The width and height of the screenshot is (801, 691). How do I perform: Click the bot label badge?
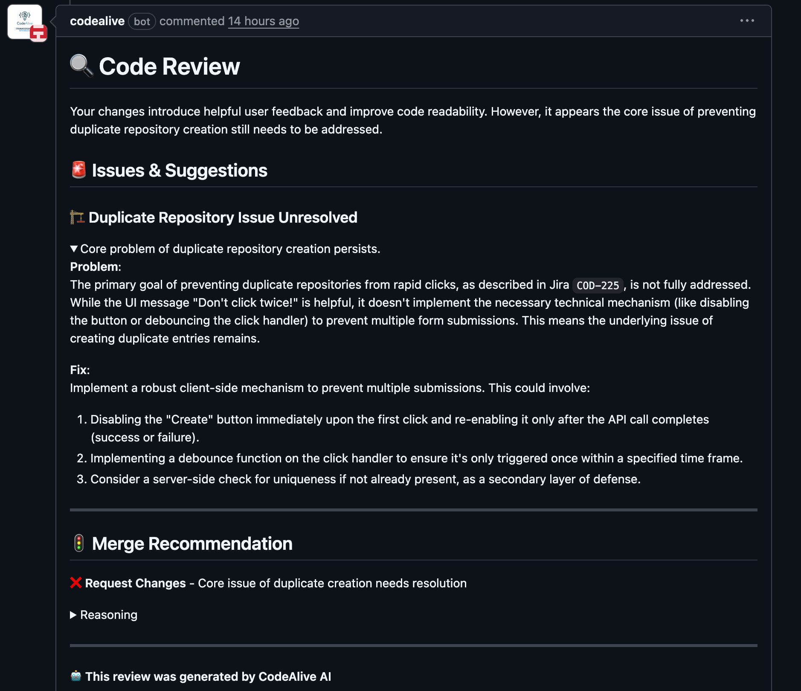142,21
